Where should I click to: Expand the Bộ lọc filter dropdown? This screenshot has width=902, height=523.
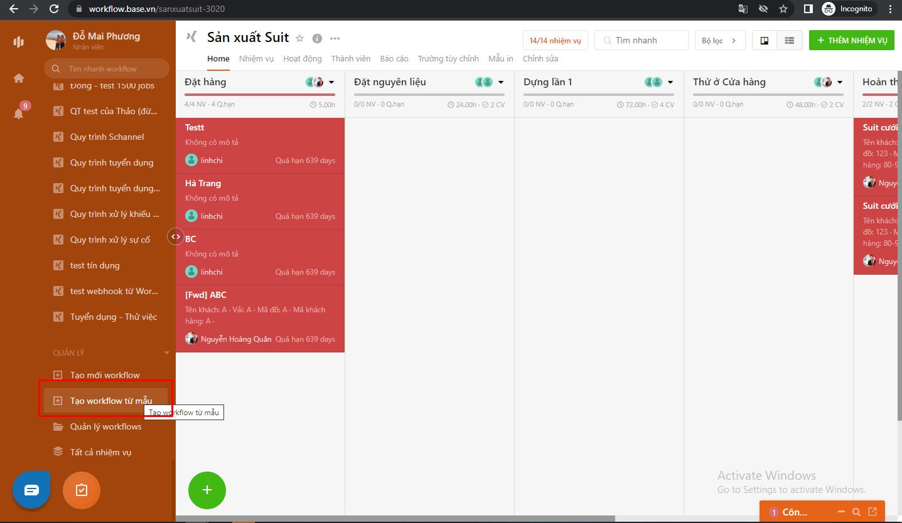tap(719, 40)
